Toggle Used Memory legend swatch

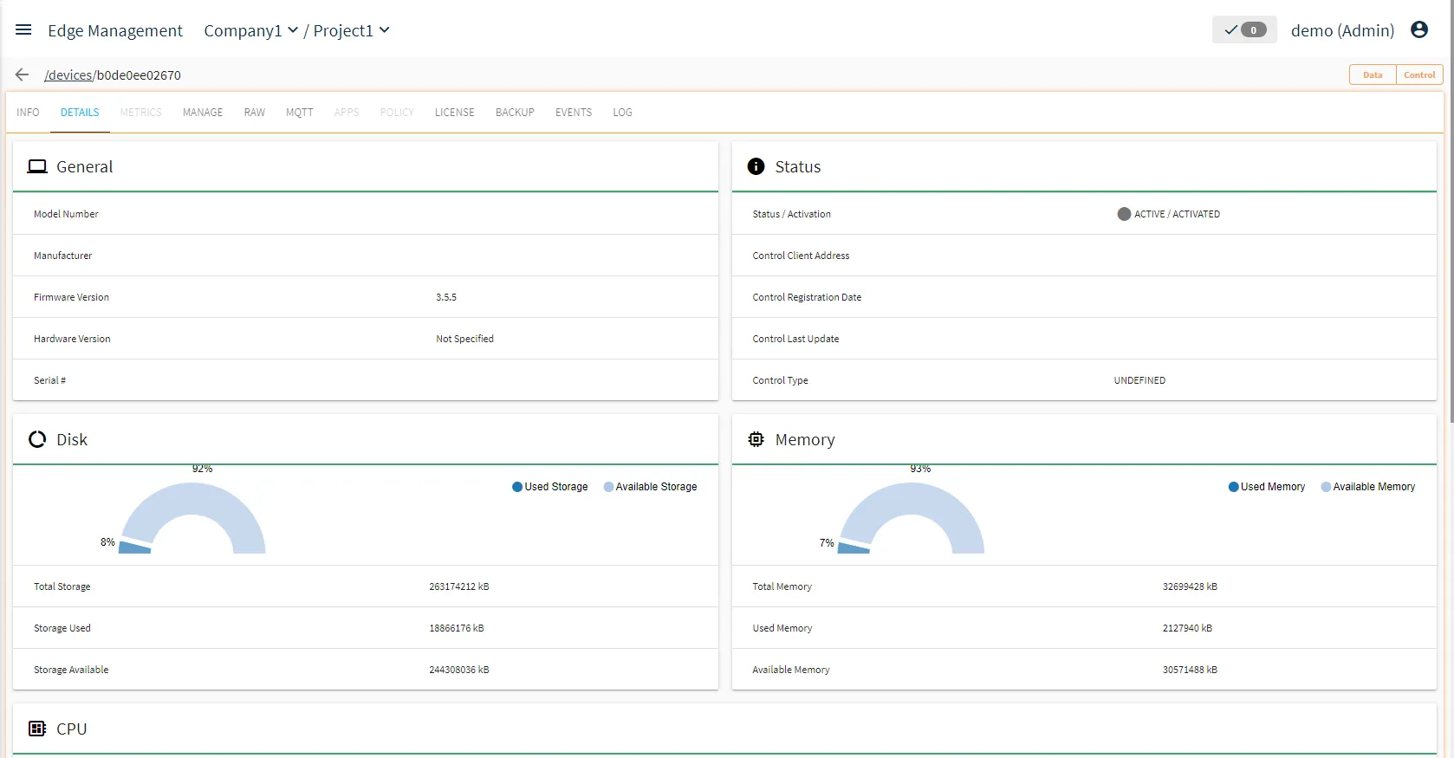[1233, 487]
